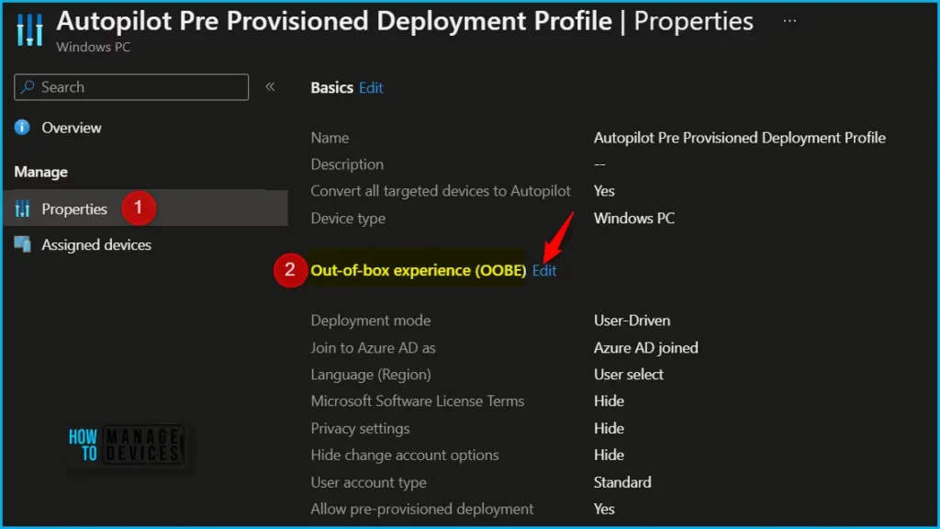Click the Out-of-box experience (OOBE) heading

click(419, 271)
